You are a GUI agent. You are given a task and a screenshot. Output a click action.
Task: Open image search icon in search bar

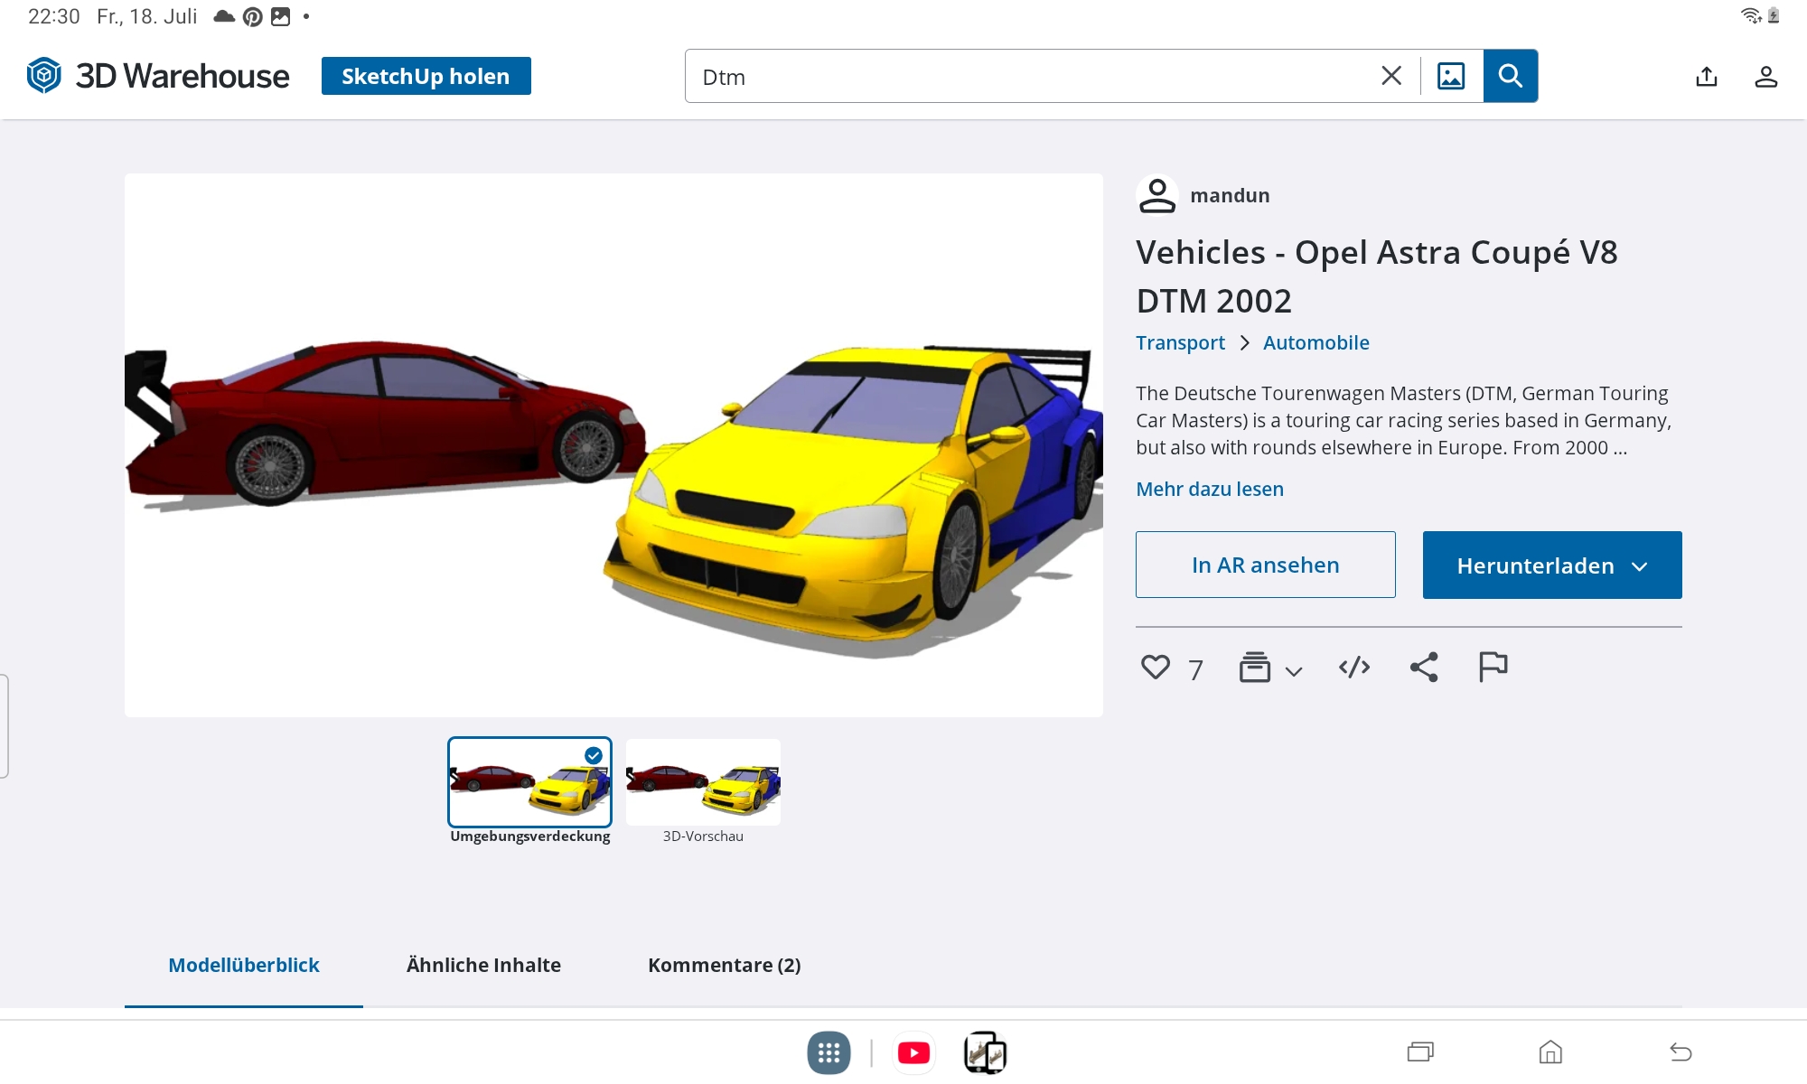pos(1451,76)
